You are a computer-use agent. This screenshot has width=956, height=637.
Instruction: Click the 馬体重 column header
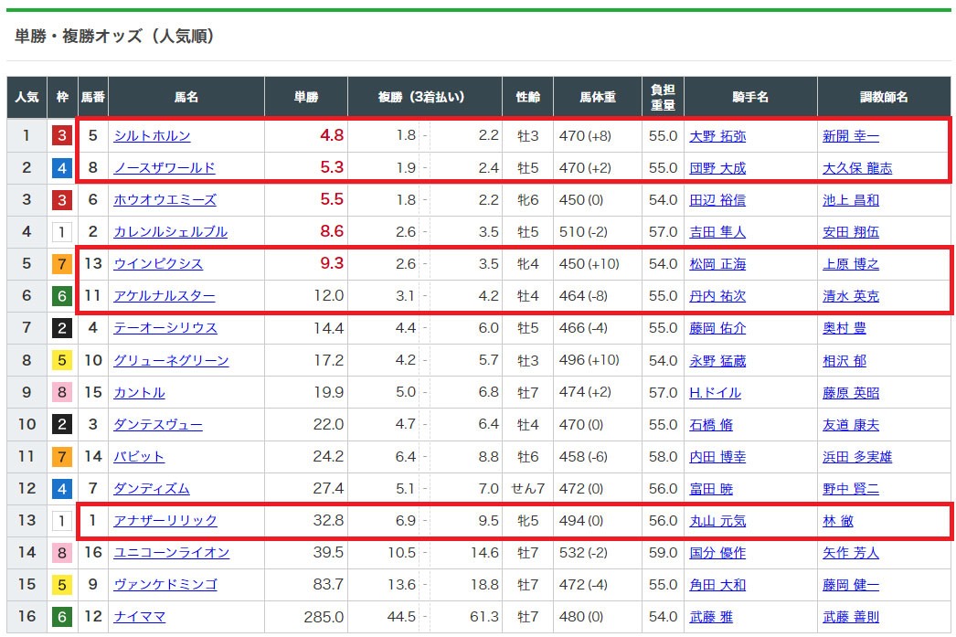pos(597,97)
